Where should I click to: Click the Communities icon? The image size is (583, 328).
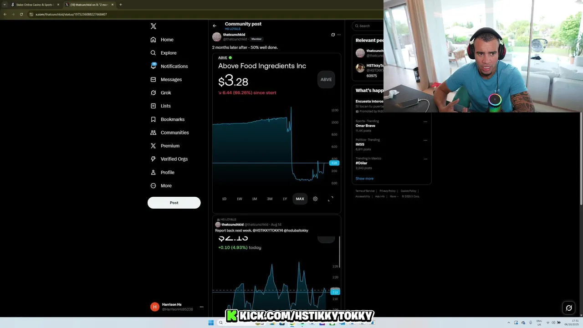click(x=153, y=133)
